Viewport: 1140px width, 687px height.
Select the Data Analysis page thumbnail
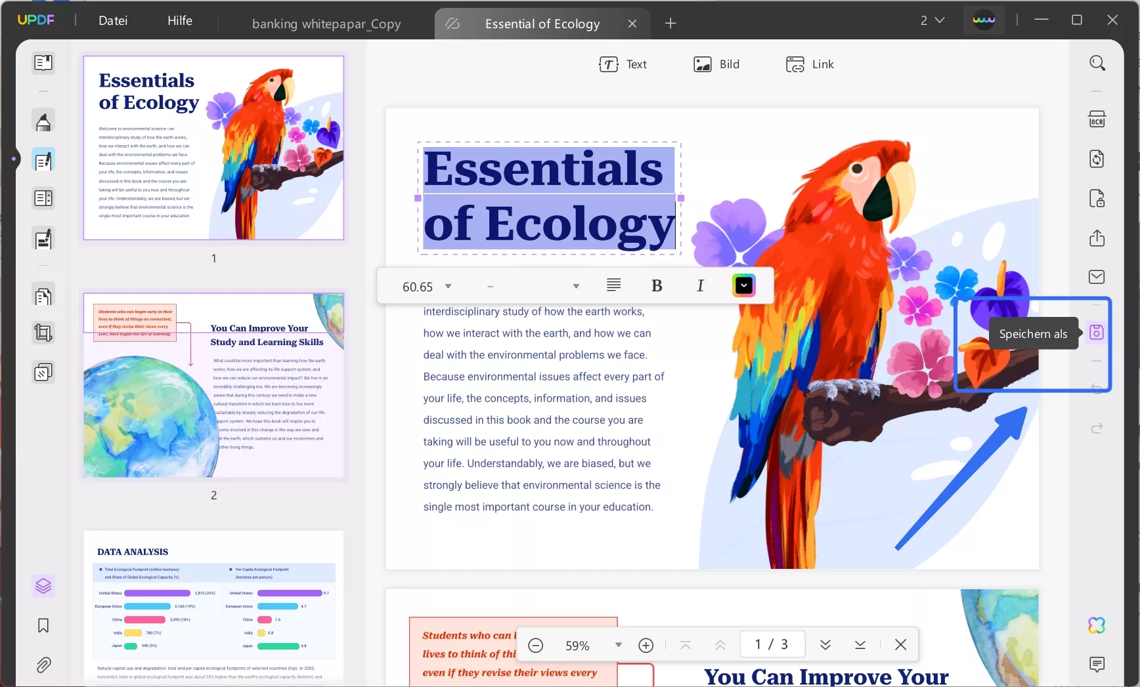click(x=213, y=608)
